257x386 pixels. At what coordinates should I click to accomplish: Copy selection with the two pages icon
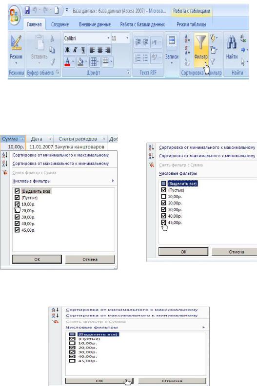pos(52,50)
